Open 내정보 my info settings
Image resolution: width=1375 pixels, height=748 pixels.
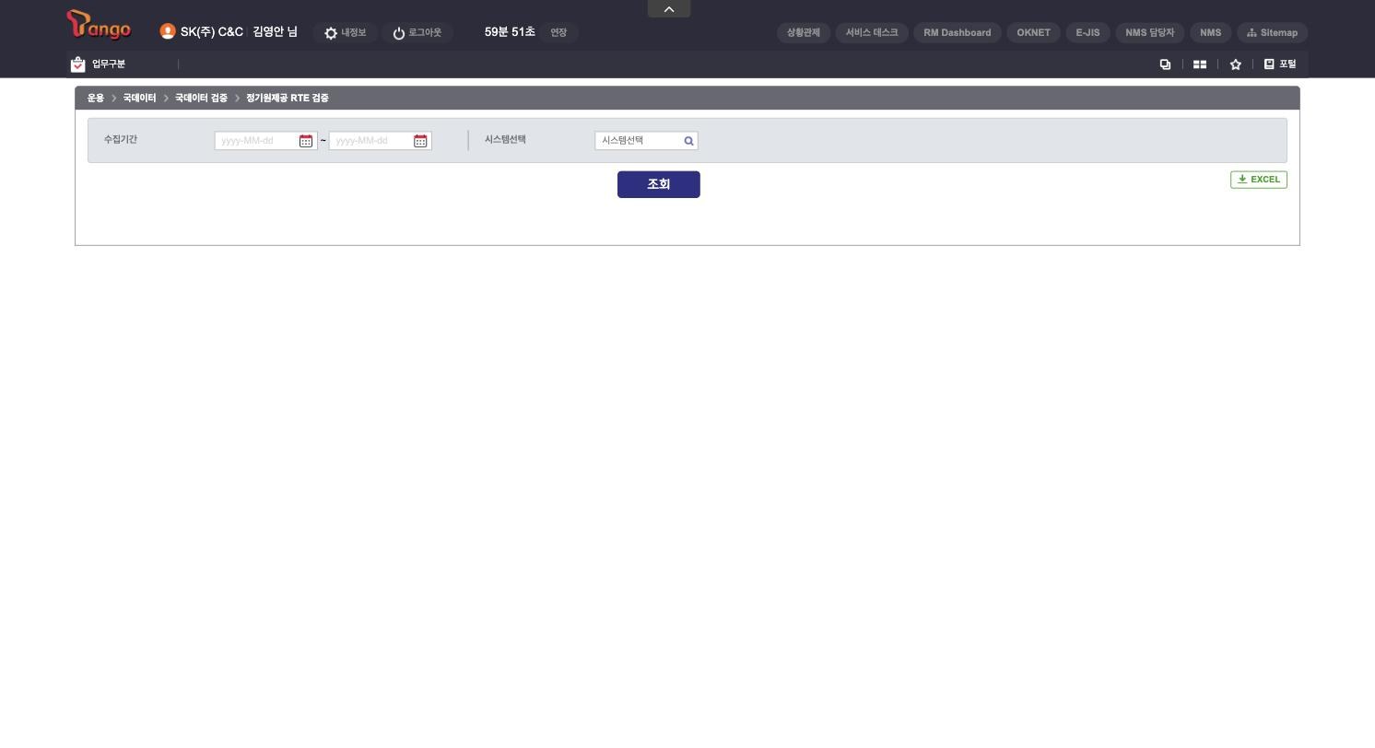[x=345, y=32]
